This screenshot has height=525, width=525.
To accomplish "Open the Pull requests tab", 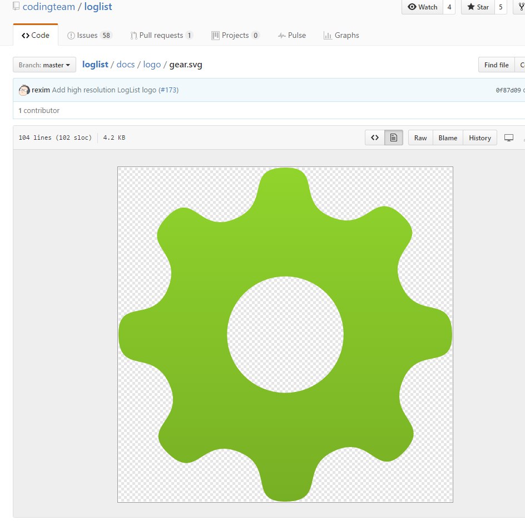I will (x=161, y=35).
